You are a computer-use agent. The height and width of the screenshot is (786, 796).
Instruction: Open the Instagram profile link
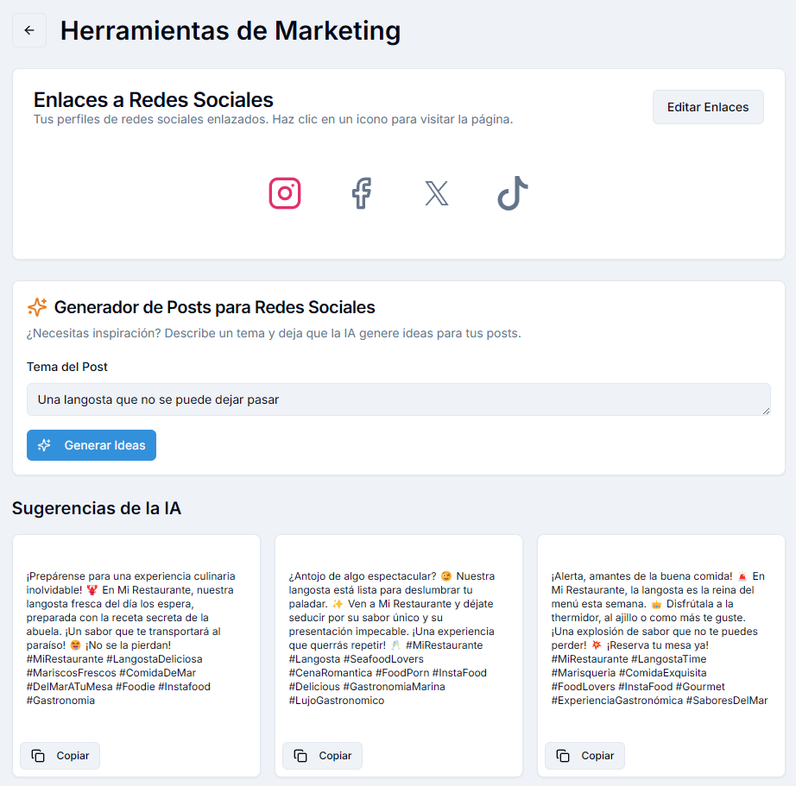pos(285,193)
